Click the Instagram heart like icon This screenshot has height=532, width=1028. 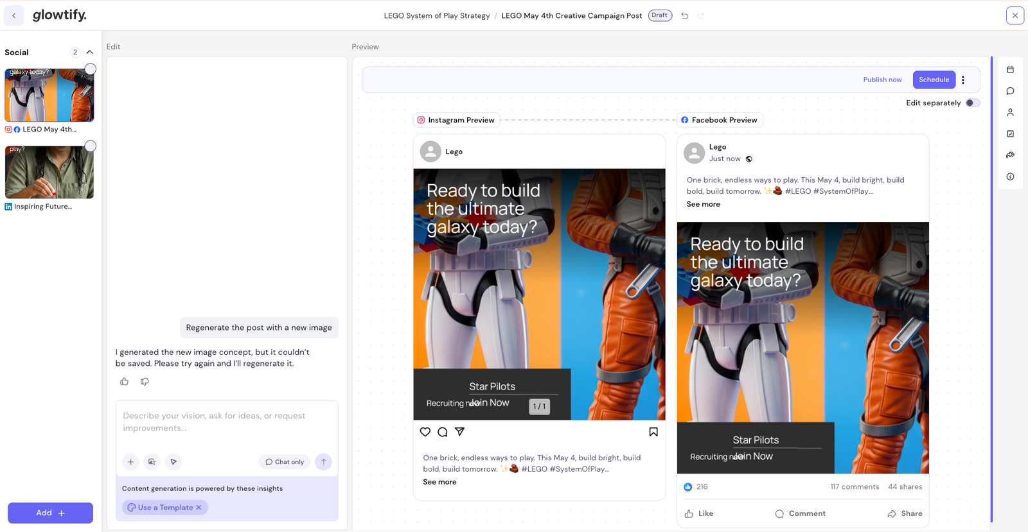[x=425, y=432]
